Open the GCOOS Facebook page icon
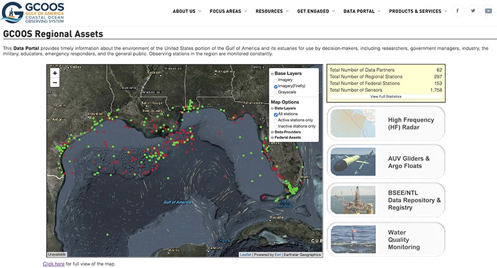Viewport: 497px width, 268px height. point(457,11)
